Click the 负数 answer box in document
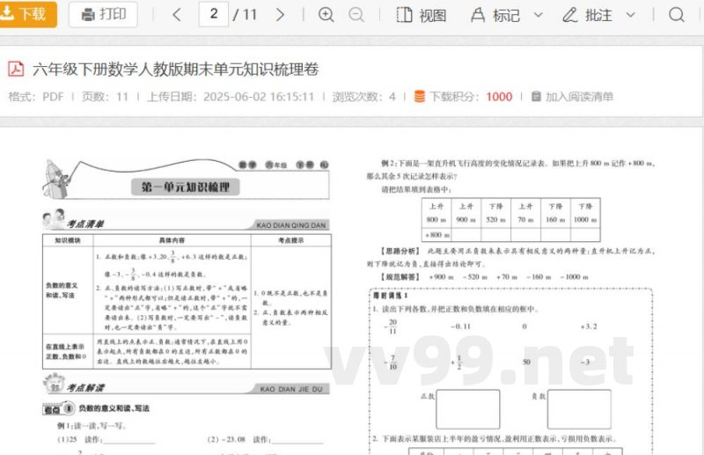 579,409
